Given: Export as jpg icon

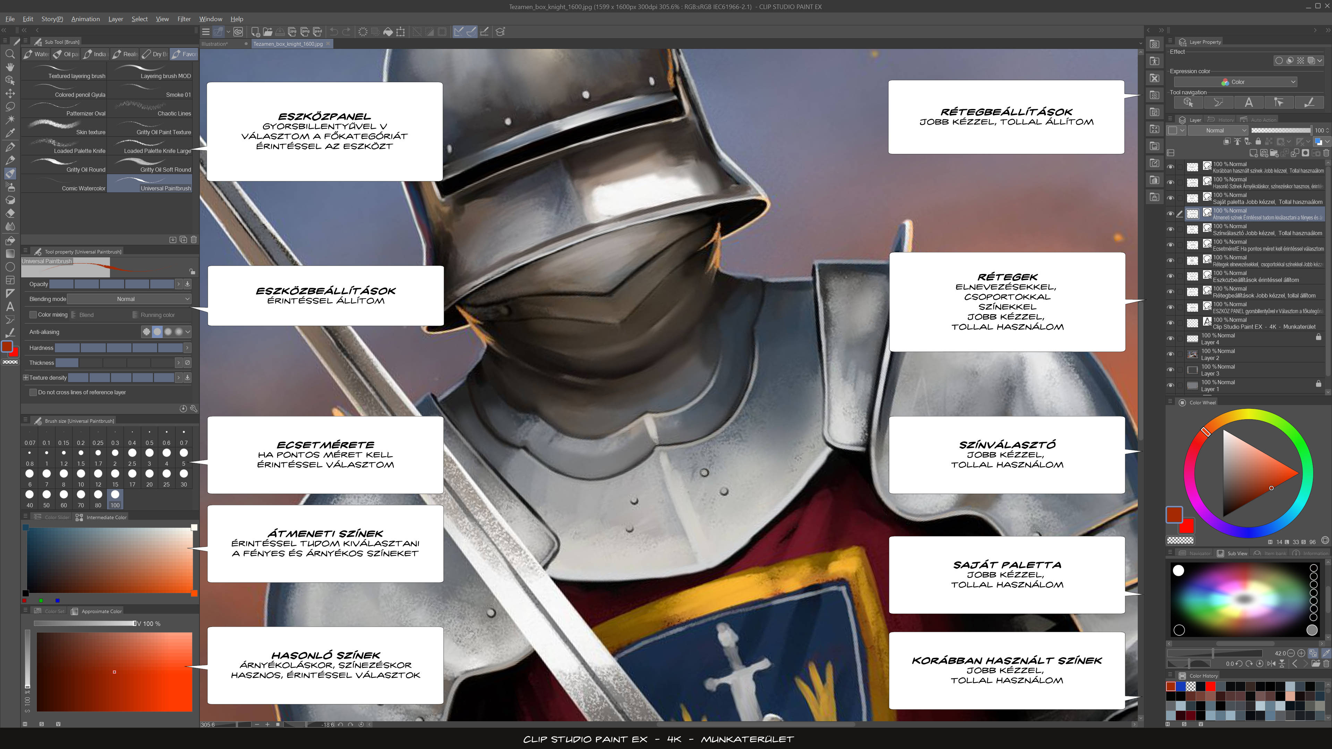Looking at the screenshot, I should point(292,32).
